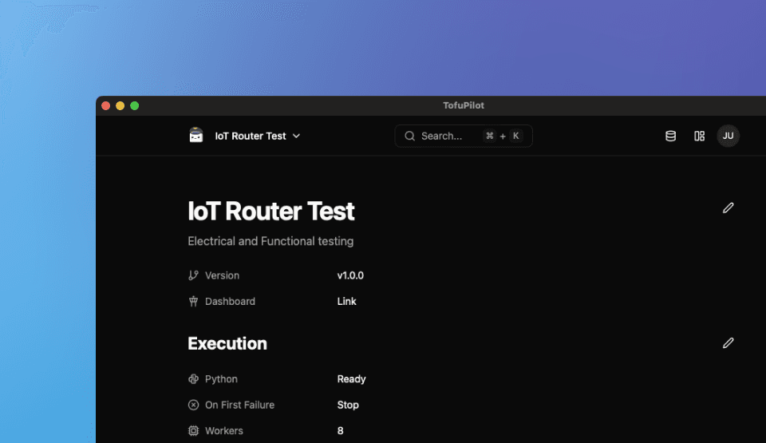Image resolution: width=766 pixels, height=443 pixels.
Task: Expand the IoT Router Test project dropdown
Action: [x=251, y=136]
